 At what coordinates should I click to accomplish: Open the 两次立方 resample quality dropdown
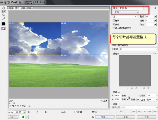coord(147,100)
